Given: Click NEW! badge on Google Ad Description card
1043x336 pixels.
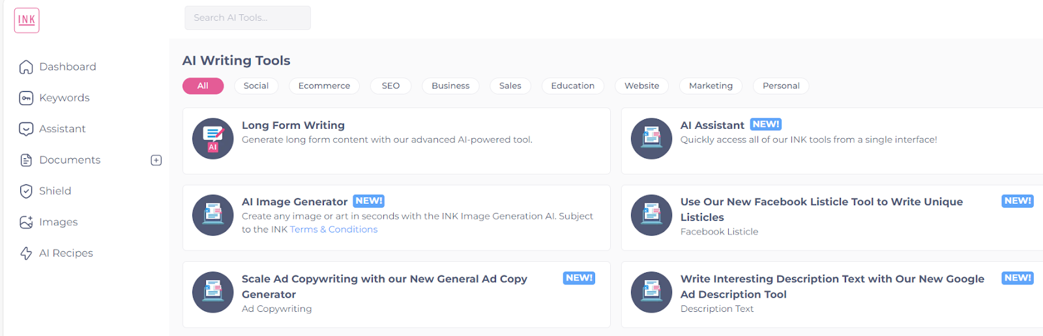Looking at the screenshot, I should click(1018, 278).
